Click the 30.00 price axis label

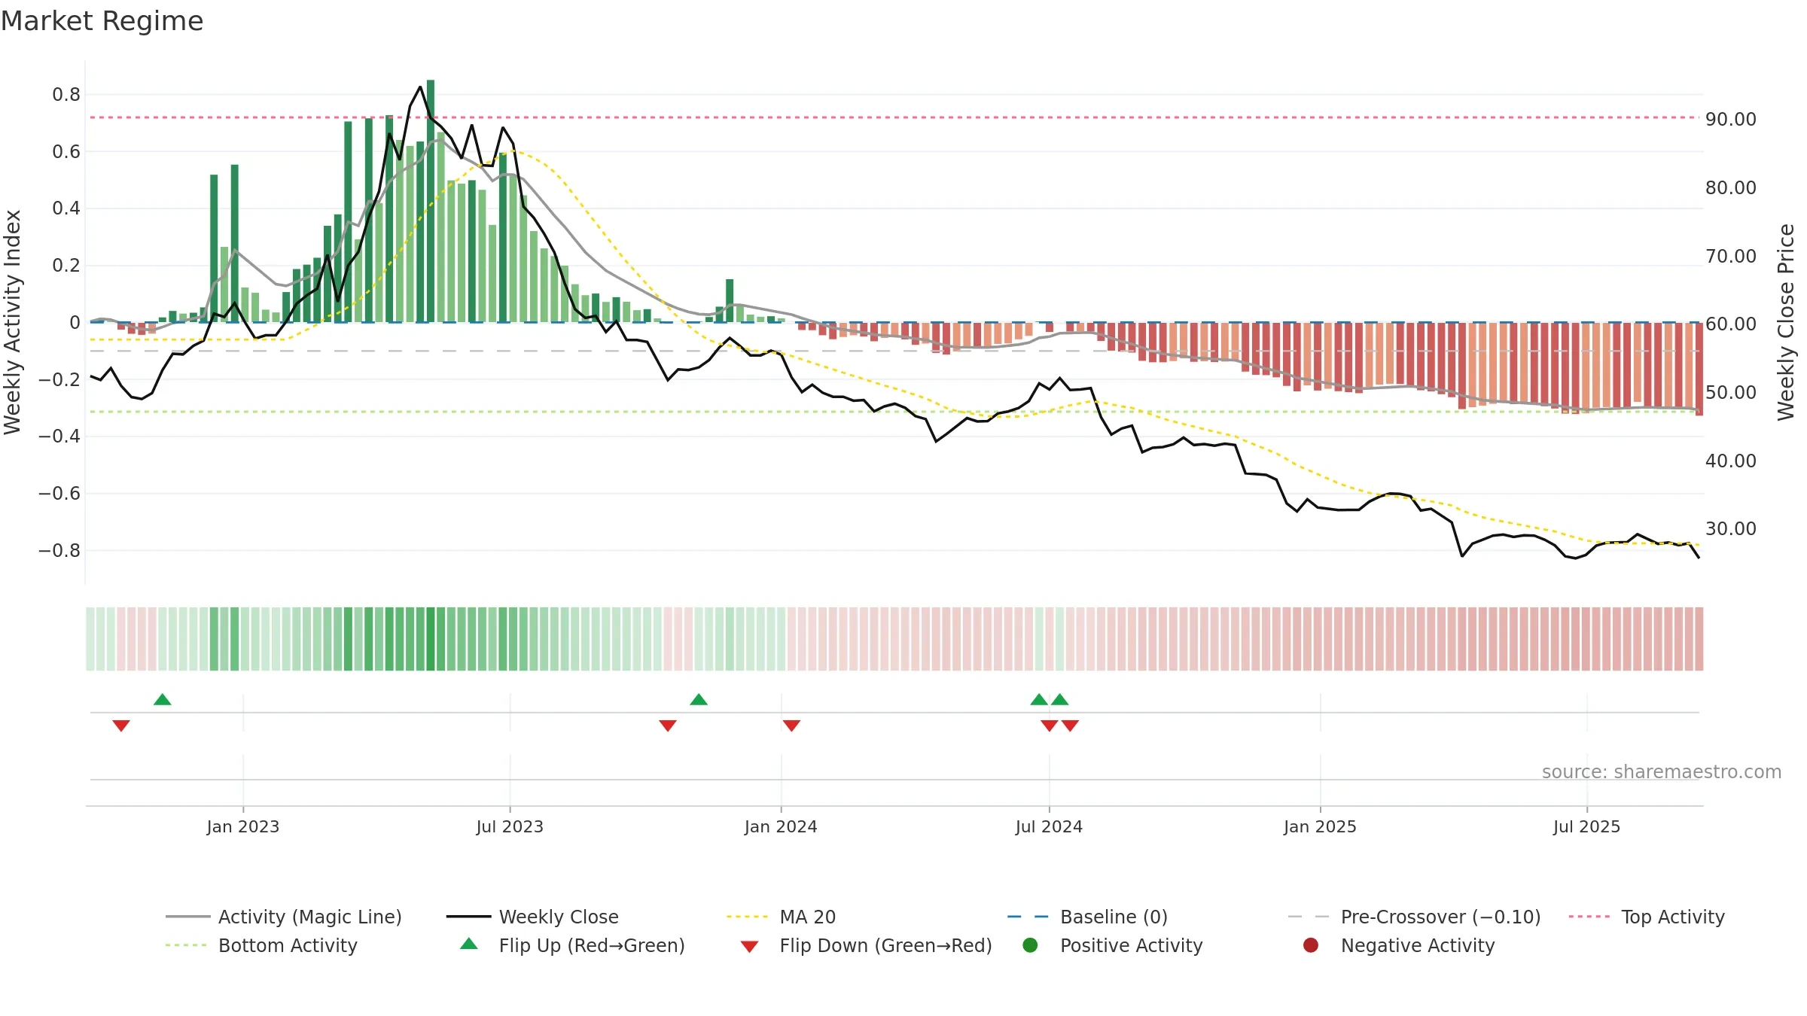pyautogui.click(x=1731, y=528)
